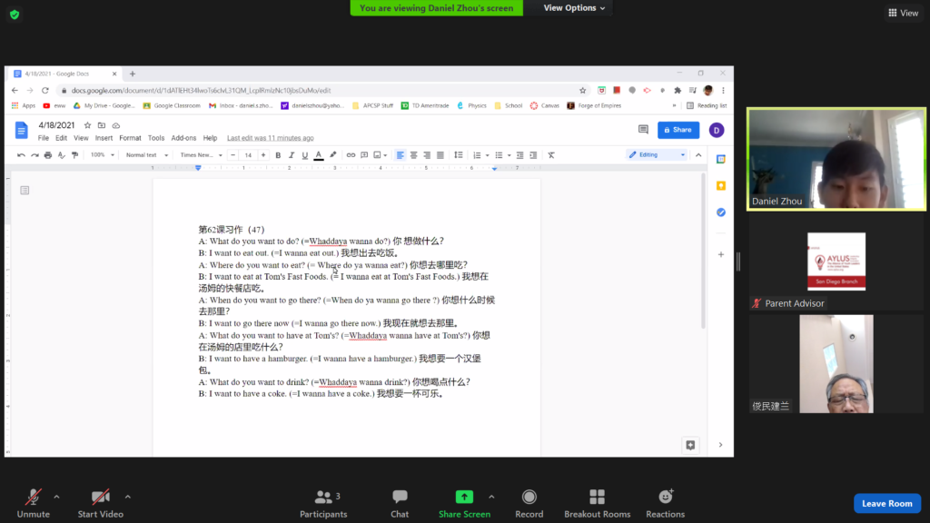
Task: Open comment history icon
Action: tap(643, 129)
